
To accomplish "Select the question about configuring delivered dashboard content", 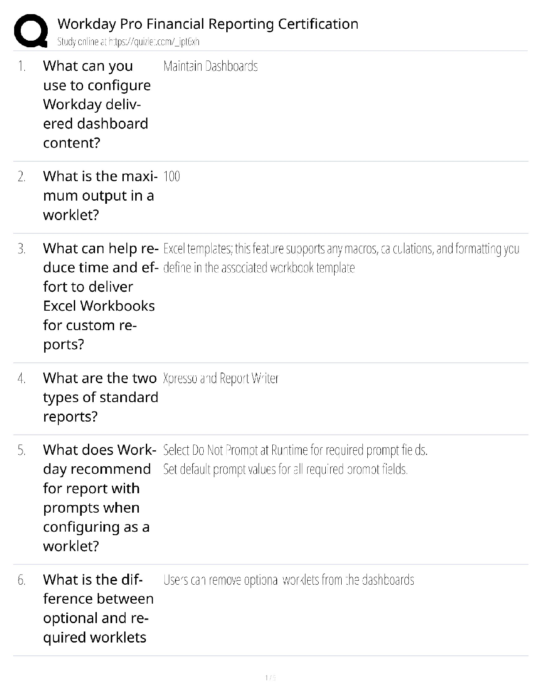I will point(96,104).
